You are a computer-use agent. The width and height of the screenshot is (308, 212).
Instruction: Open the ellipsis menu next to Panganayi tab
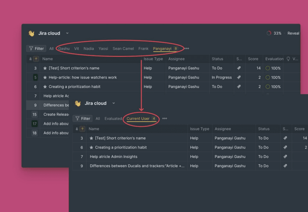[186, 48]
